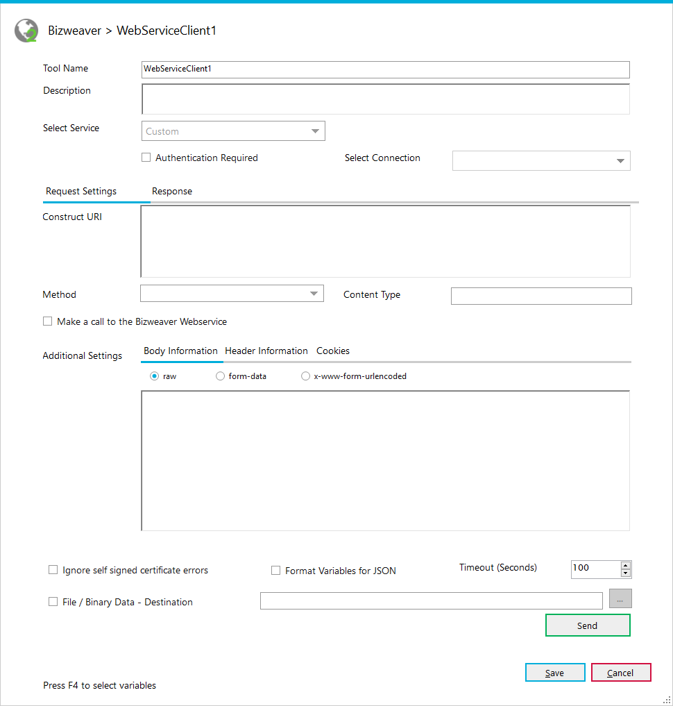
Task: Choose the form-data radio option
Action: pyautogui.click(x=220, y=376)
